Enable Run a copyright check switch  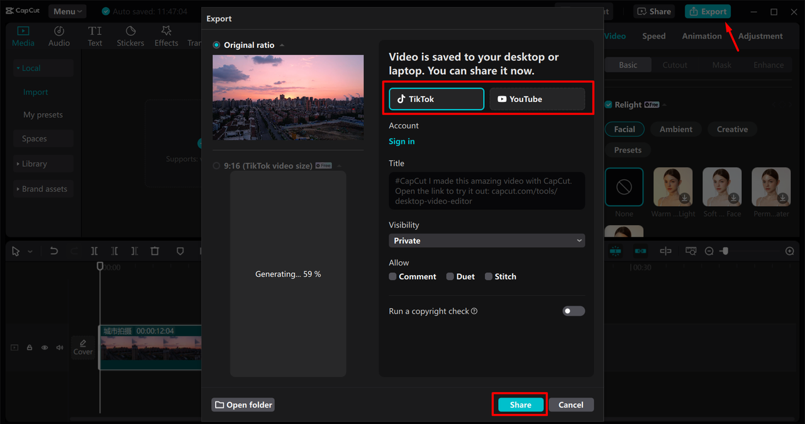(x=574, y=311)
